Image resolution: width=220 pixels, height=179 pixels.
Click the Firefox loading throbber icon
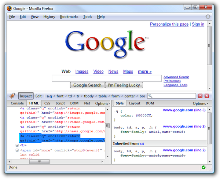(208, 17)
